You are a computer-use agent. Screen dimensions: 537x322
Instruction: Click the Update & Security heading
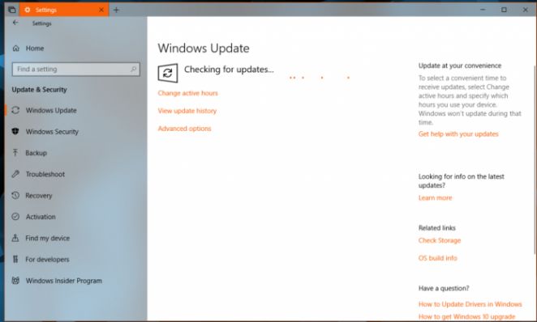pyautogui.click(x=40, y=90)
